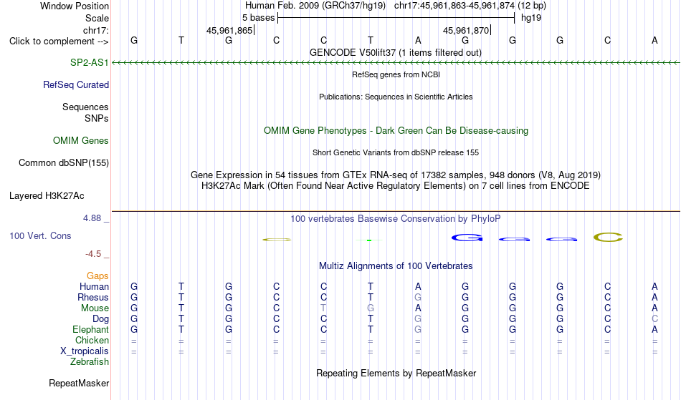Select the Human species row label

tap(94, 287)
